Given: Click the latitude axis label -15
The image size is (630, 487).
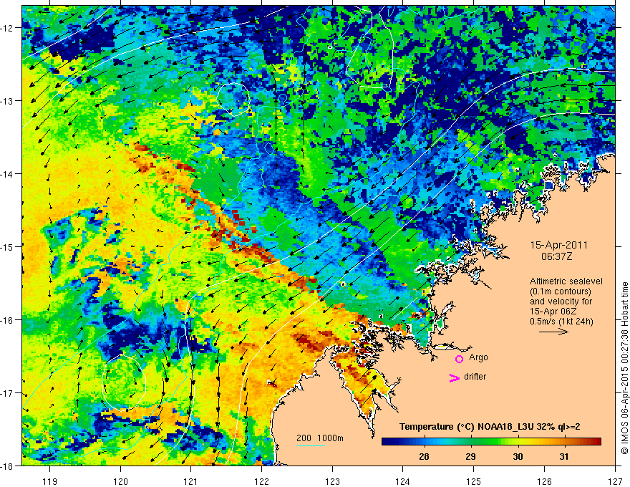Looking at the screenshot, I should (8, 247).
